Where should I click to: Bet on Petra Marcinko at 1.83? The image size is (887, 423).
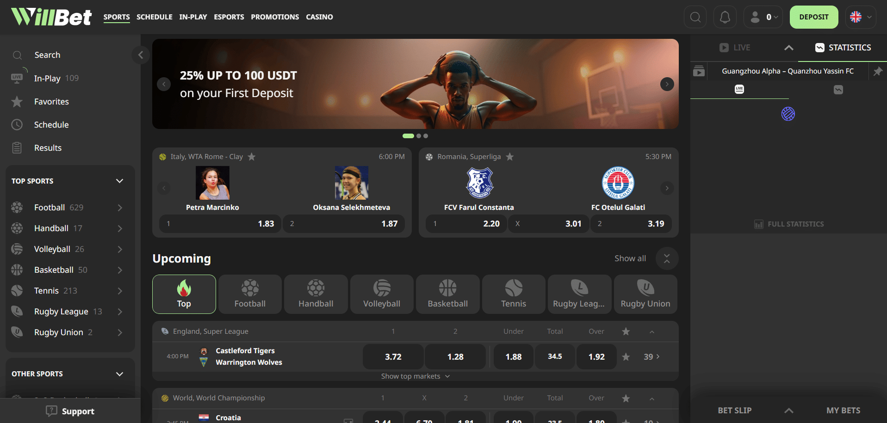point(220,224)
